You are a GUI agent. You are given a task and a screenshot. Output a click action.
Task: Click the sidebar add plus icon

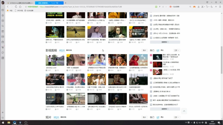pyautogui.click(x=3, y=112)
